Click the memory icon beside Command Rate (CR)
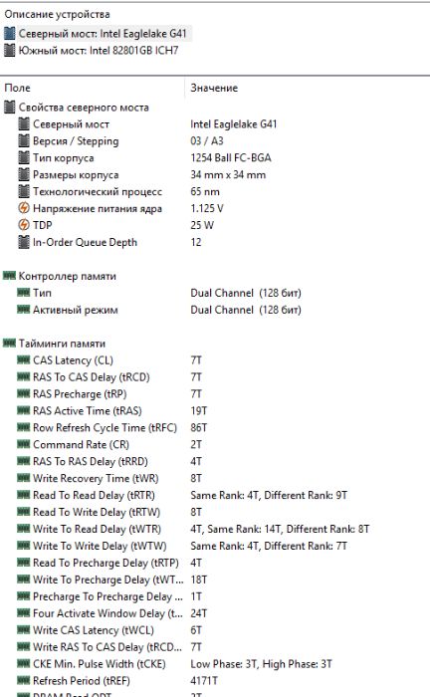The image size is (430, 697). pyautogui.click(x=24, y=445)
